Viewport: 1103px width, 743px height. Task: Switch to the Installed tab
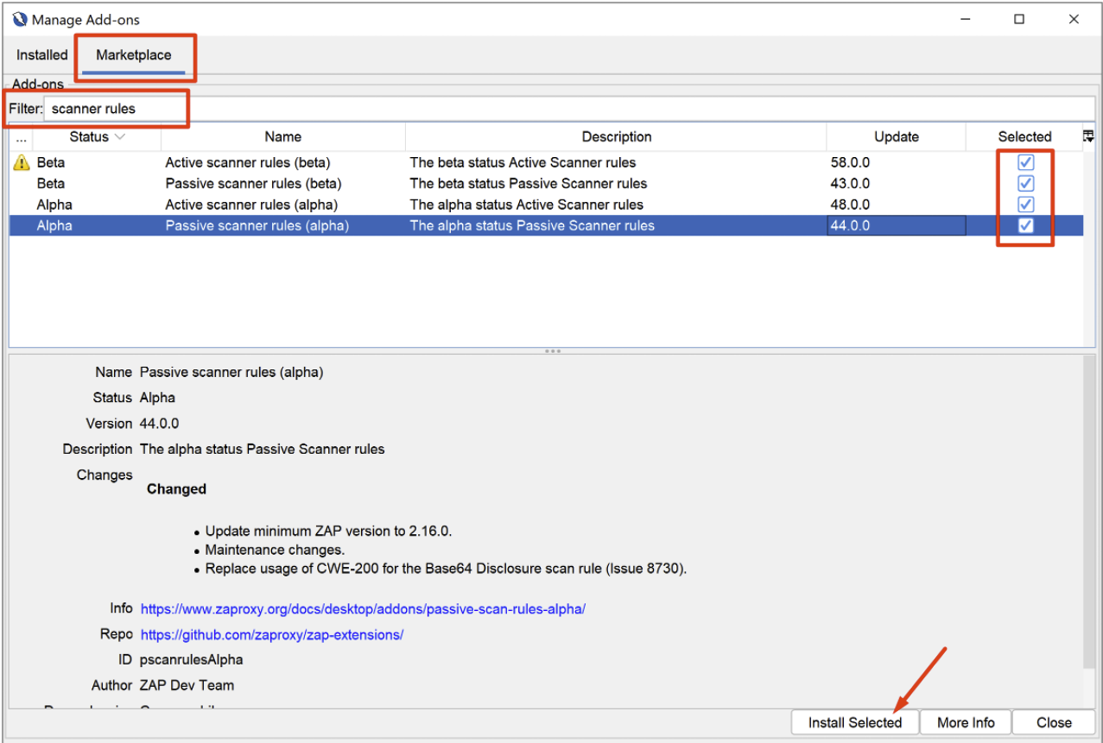tap(41, 54)
